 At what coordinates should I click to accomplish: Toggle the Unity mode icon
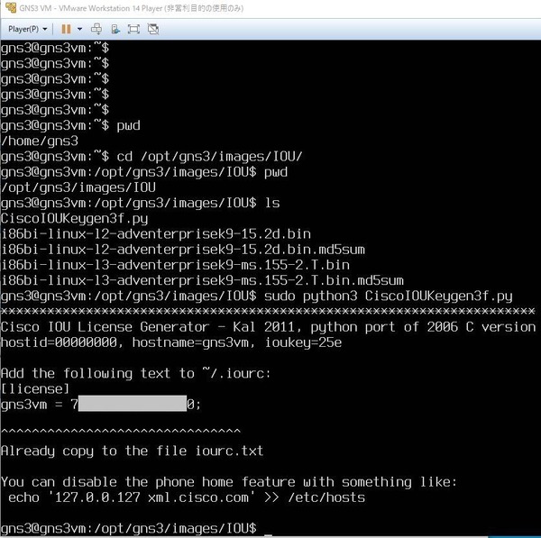coord(153,30)
